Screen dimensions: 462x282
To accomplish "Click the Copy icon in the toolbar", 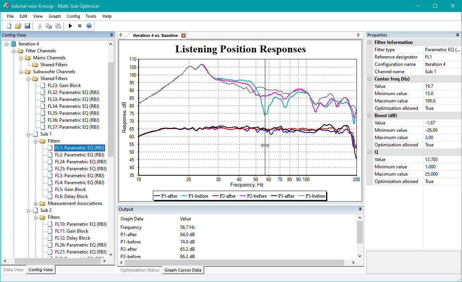I will 49,26.
